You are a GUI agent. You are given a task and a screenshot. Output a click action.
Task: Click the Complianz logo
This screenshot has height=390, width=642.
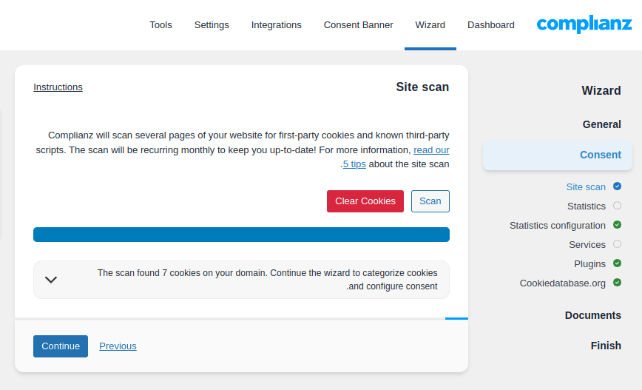coord(584,24)
